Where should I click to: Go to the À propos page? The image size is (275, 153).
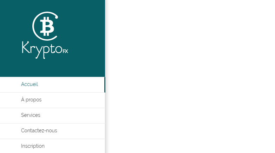coord(52,100)
